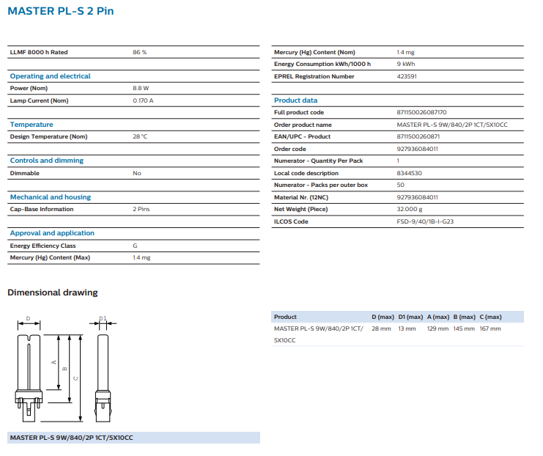
Task: Click the 'Mechanical and housing' heading
Action: 51,197
